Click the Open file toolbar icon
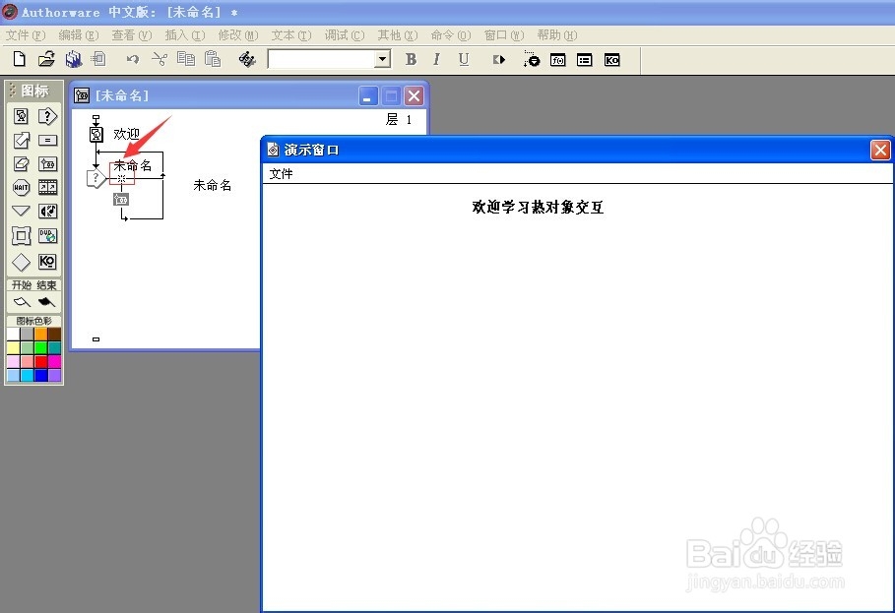Image resolution: width=895 pixels, height=613 pixels. 45,60
